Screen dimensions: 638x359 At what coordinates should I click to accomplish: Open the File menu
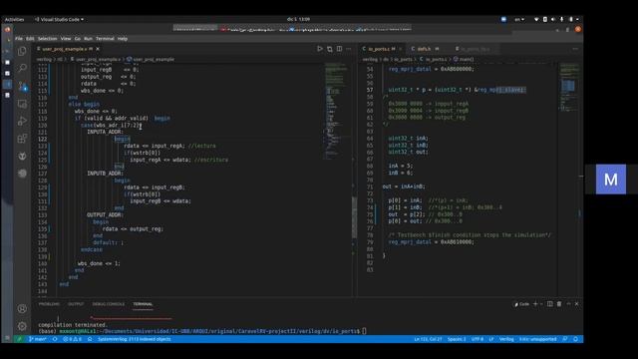click(x=19, y=39)
